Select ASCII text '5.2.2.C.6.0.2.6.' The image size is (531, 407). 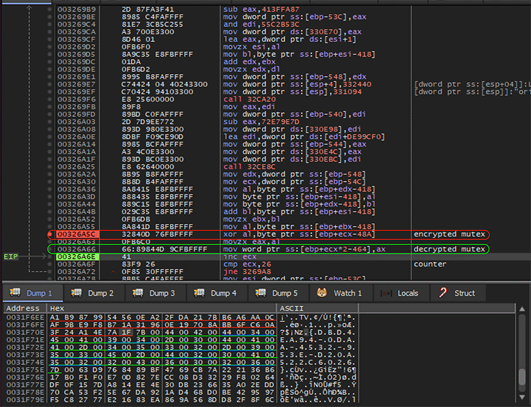[x=317, y=362]
